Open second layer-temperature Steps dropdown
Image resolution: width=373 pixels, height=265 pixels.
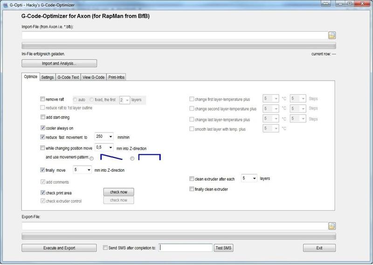click(303, 109)
